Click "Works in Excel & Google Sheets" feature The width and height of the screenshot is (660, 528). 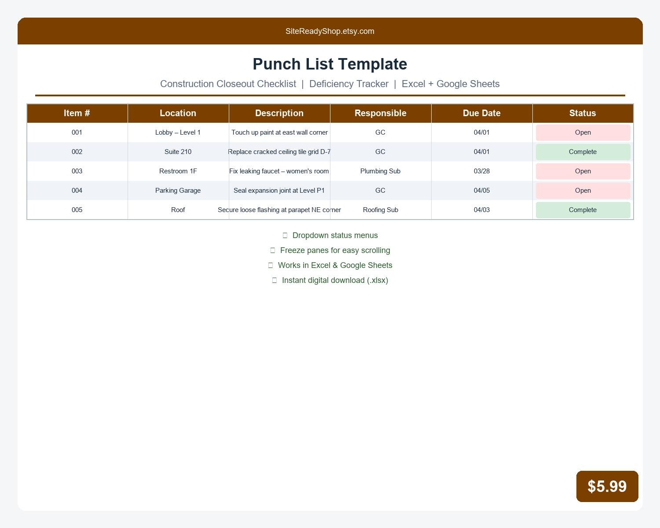330,265
